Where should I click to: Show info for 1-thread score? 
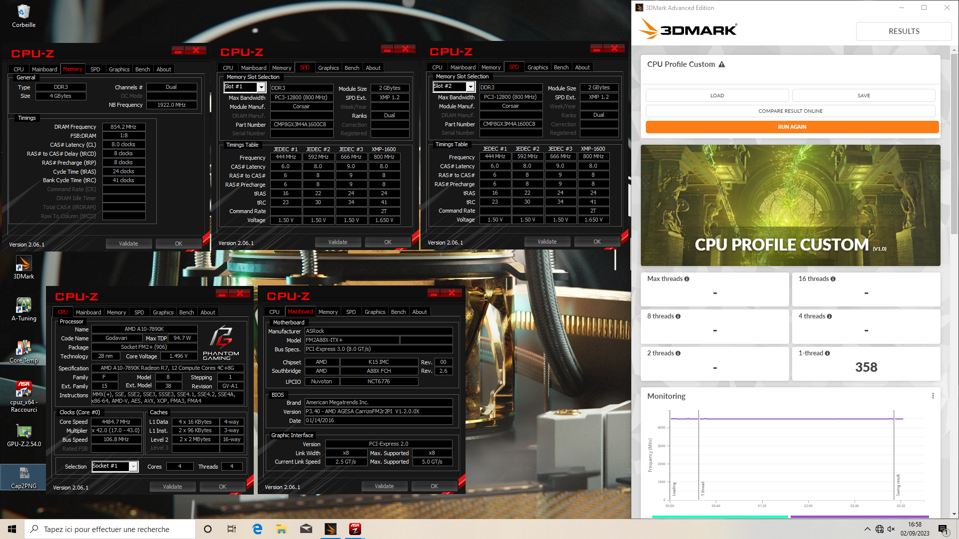828,353
